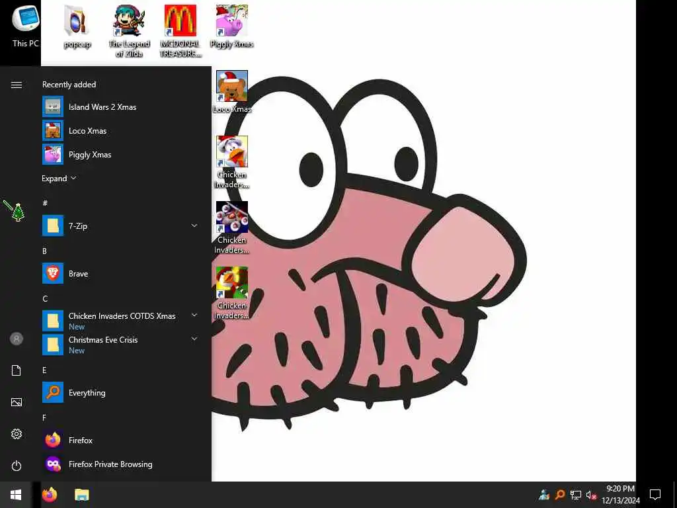Select the McDonald Treasure desktop shortcut
Viewport: 677px width, 508px height.
pos(180,31)
